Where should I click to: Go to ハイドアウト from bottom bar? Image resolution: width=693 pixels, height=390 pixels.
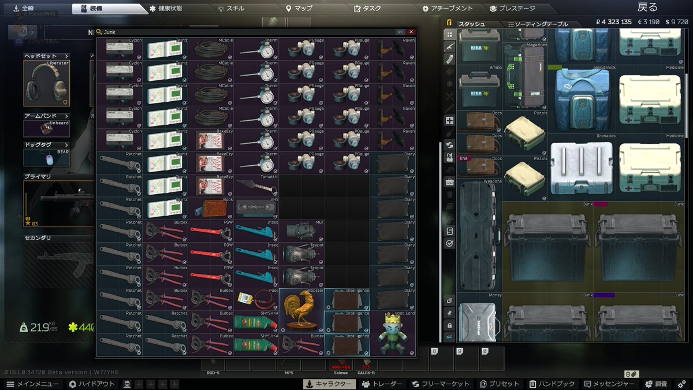[92, 384]
